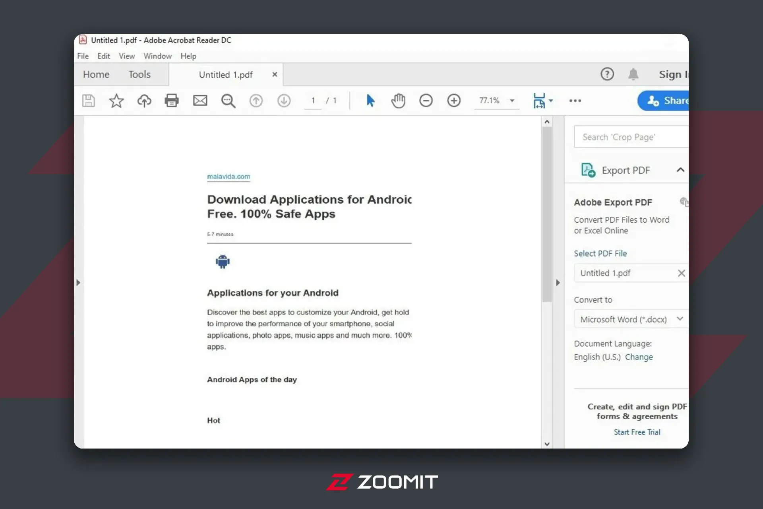The image size is (763, 509).
Task: Open the more tools ellipsis menu
Action: (575, 101)
